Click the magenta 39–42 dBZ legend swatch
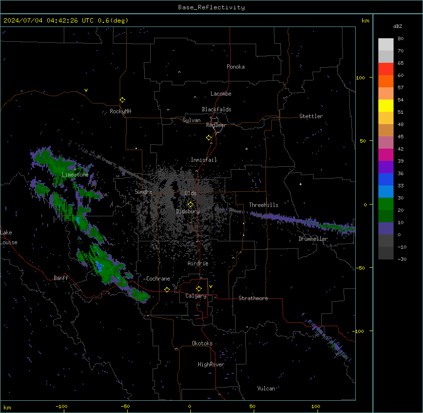This screenshot has width=423, height=413. click(386, 155)
